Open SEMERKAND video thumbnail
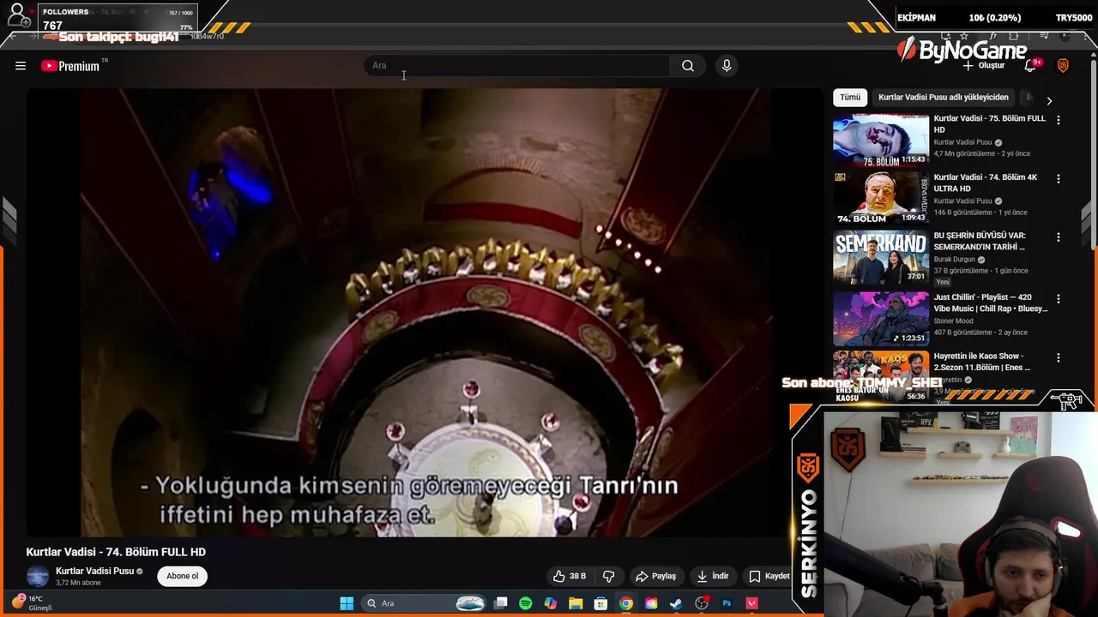Image resolution: width=1098 pixels, height=617 pixels. [x=880, y=256]
